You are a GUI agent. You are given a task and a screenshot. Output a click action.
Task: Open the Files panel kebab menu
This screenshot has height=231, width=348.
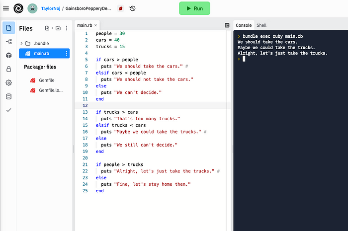pyautogui.click(x=67, y=28)
